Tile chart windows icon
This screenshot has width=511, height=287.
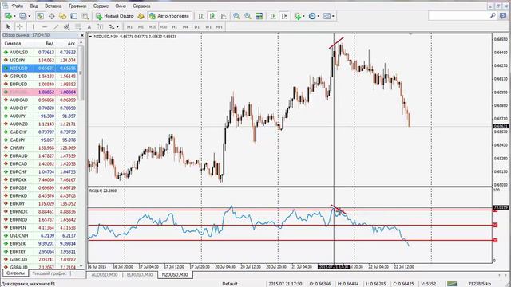pyautogui.click(x=259, y=16)
